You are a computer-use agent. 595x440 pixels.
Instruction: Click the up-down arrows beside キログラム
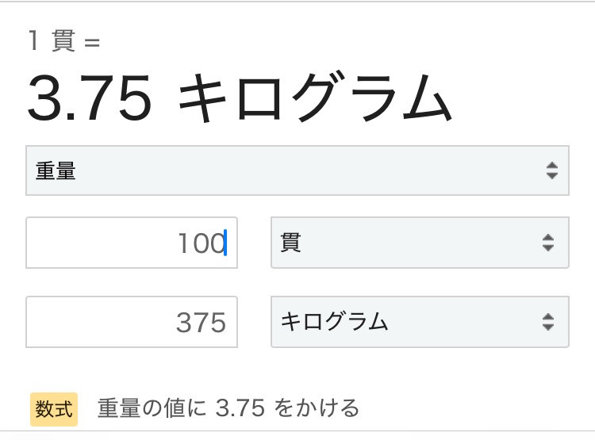[548, 322]
